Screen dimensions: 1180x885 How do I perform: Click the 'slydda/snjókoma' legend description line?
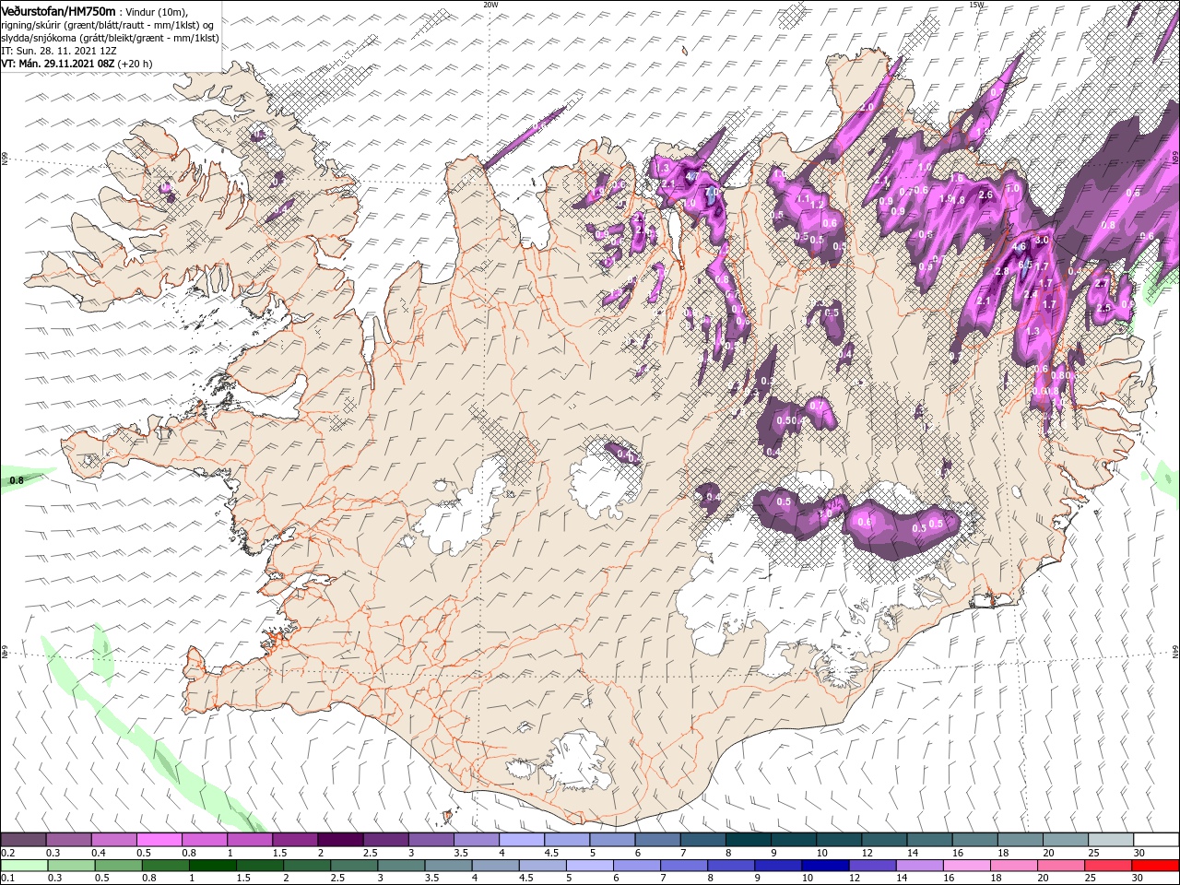pos(110,38)
